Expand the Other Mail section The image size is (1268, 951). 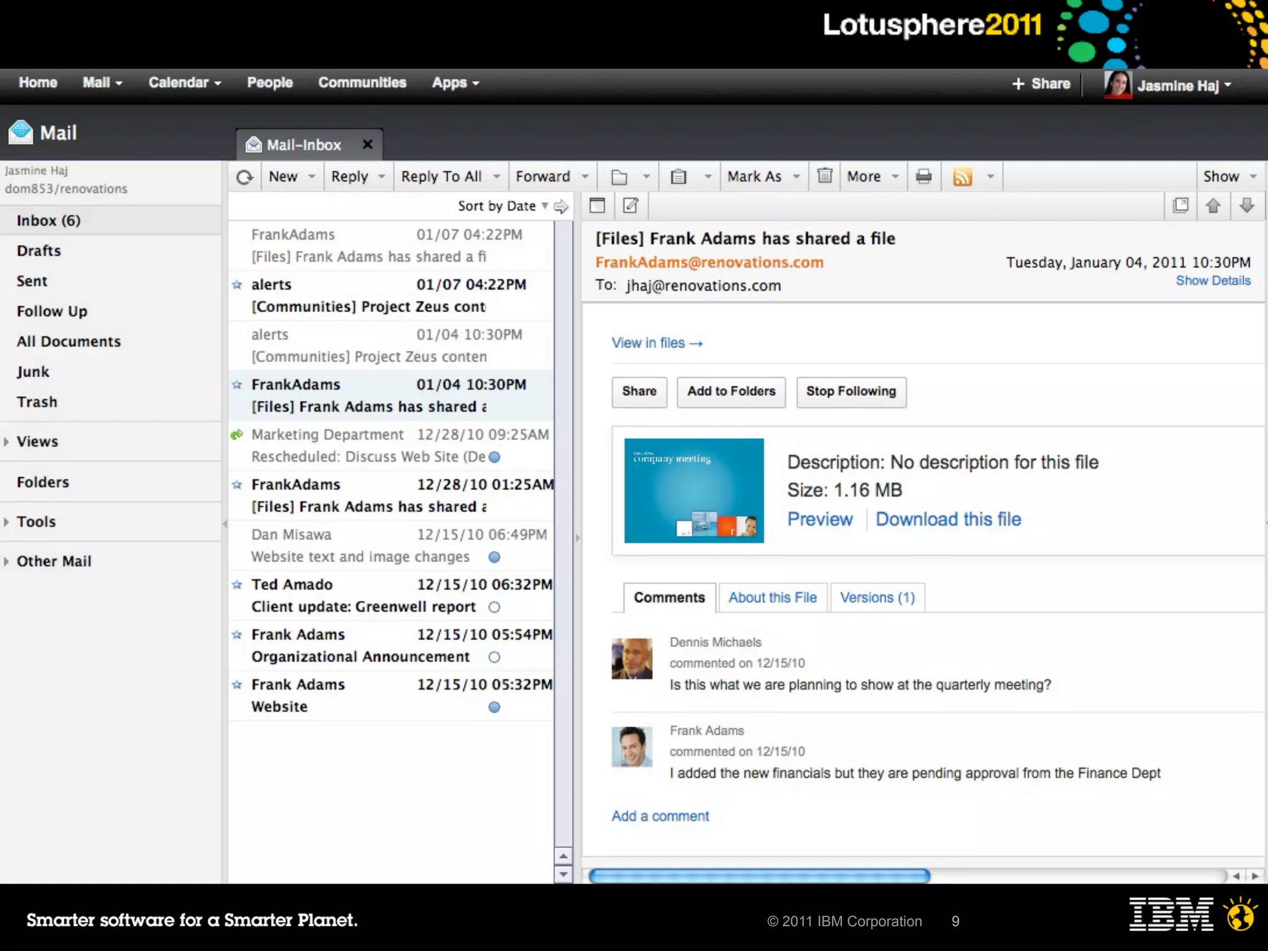pos(6,562)
